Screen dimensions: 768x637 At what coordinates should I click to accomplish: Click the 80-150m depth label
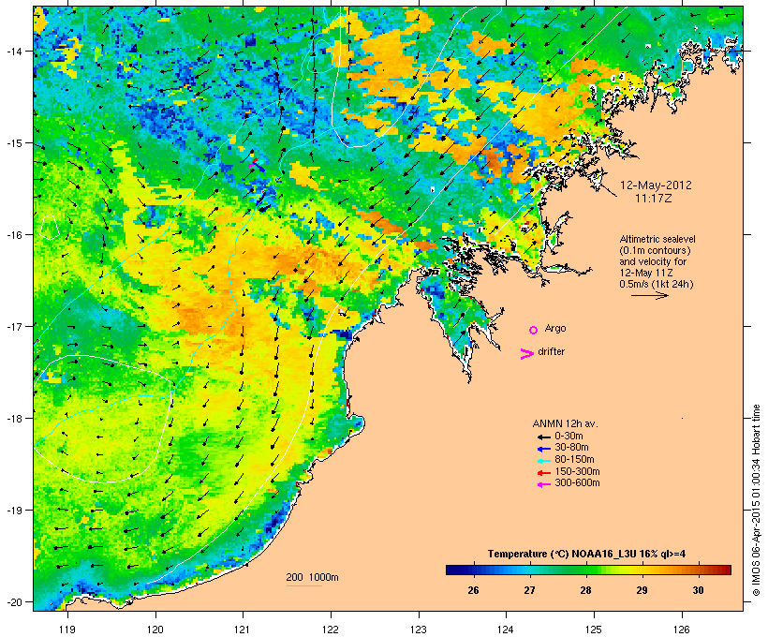pos(574,460)
